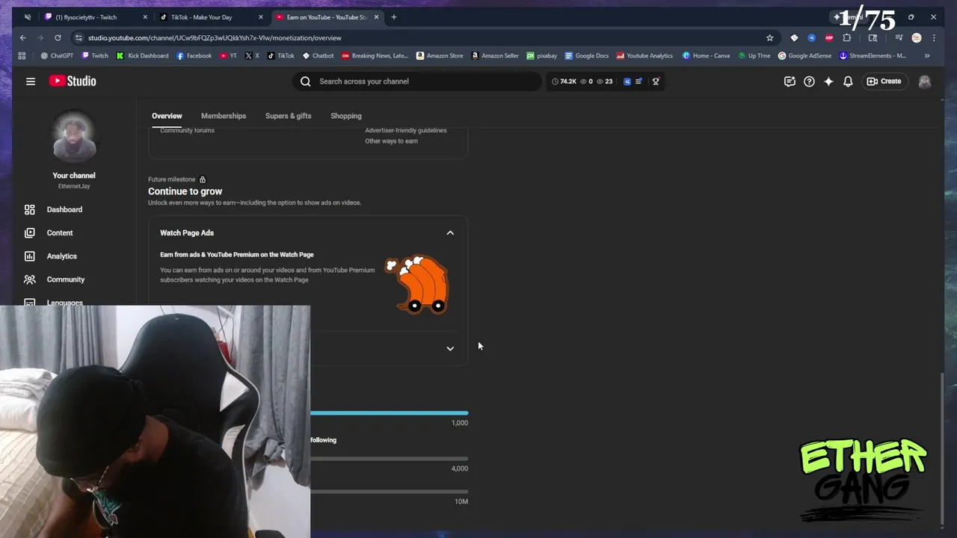The width and height of the screenshot is (957, 538).
Task: Click the Create button
Action: tap(884, 81)
